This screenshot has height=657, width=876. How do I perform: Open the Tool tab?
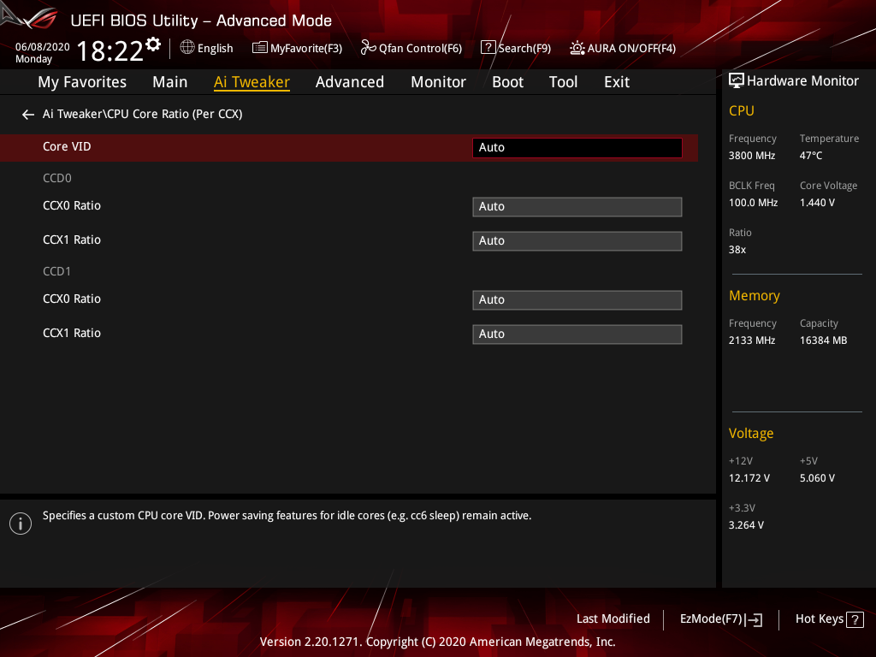(x=563, y=82)
